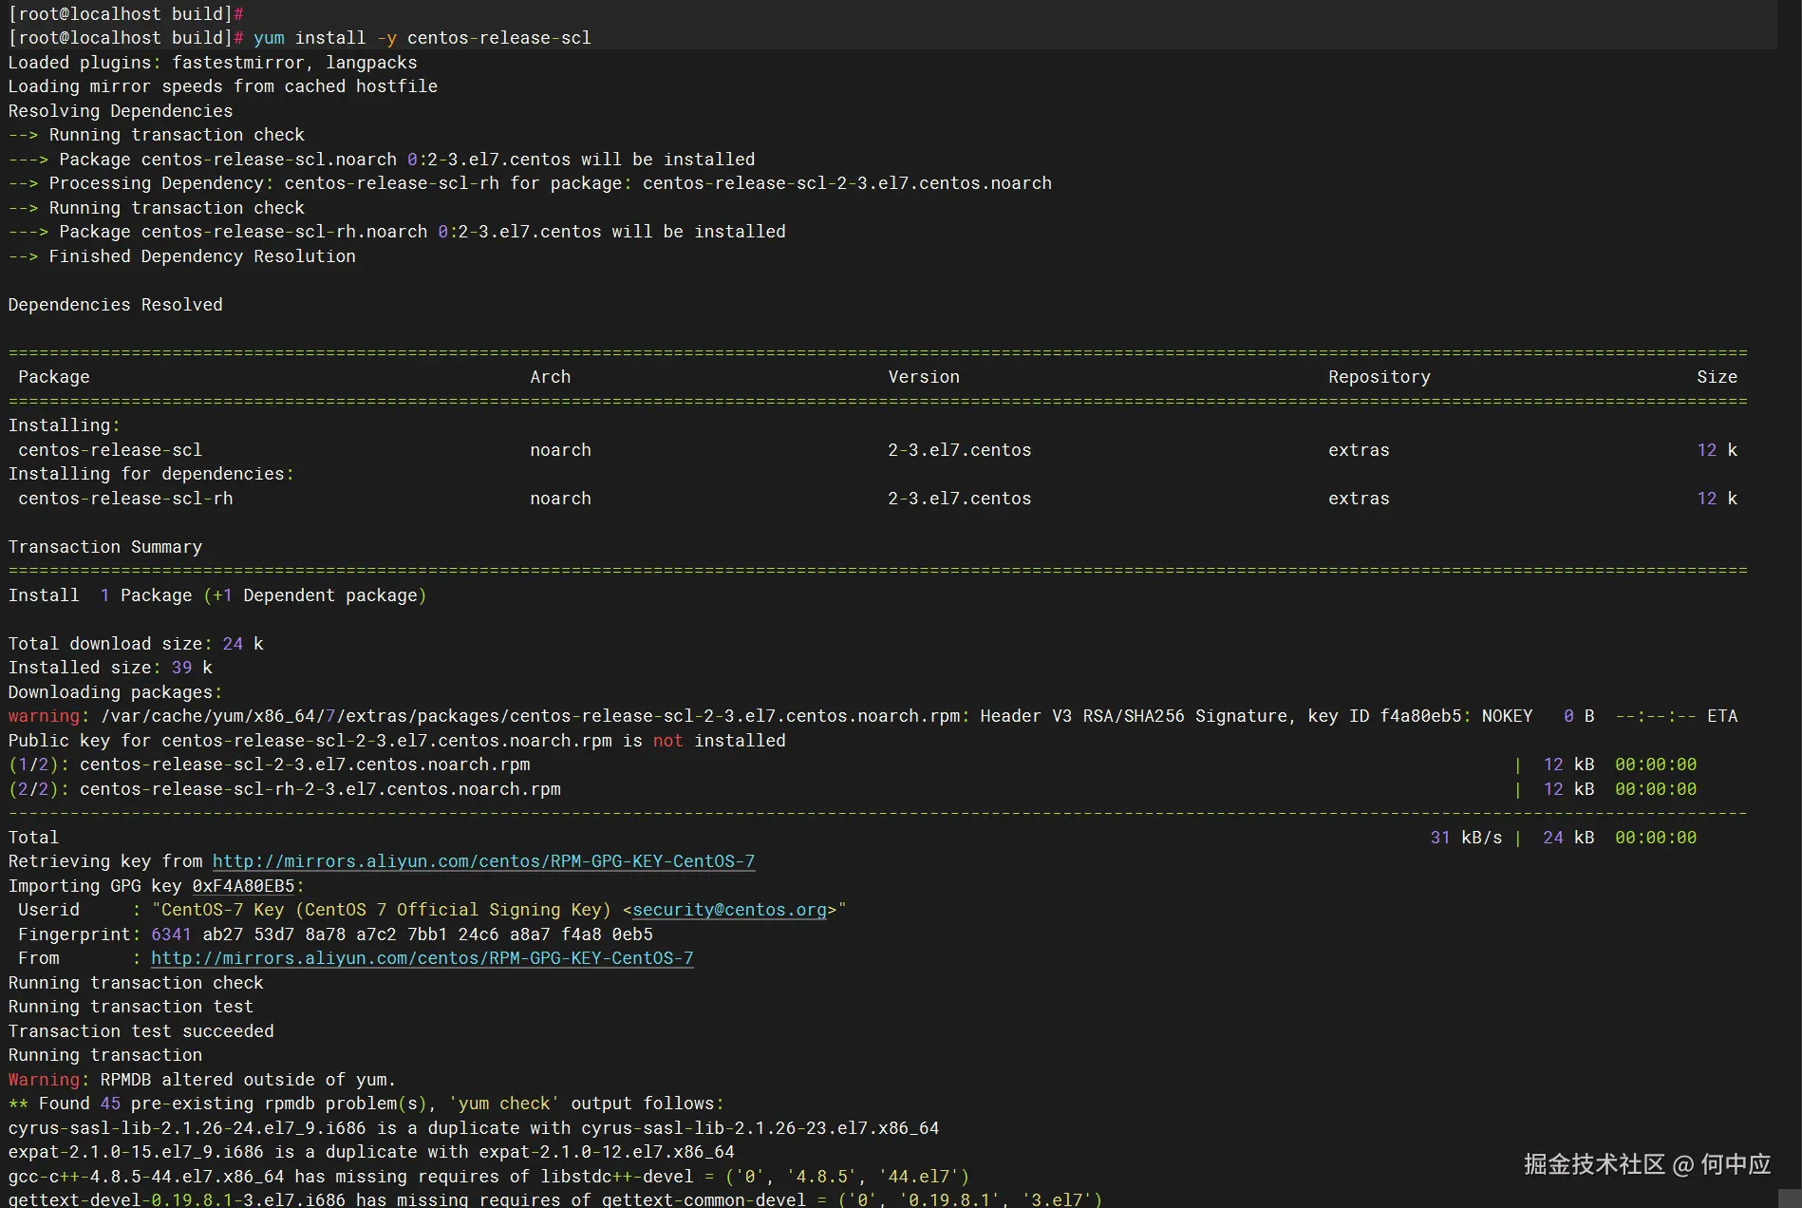Click the 'Installed size: 39 k' line

[110, 668]
